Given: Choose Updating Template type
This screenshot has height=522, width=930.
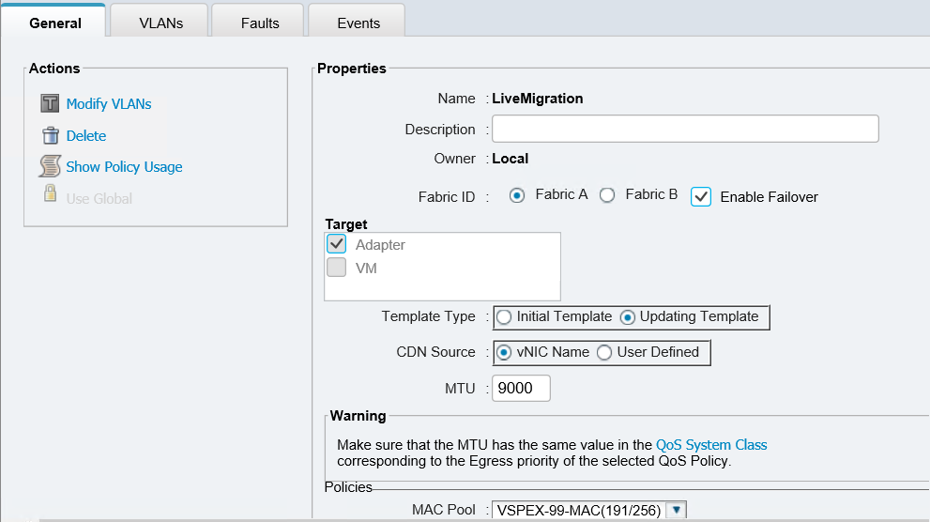Looking at the screenshot, I should coord(627,317).
